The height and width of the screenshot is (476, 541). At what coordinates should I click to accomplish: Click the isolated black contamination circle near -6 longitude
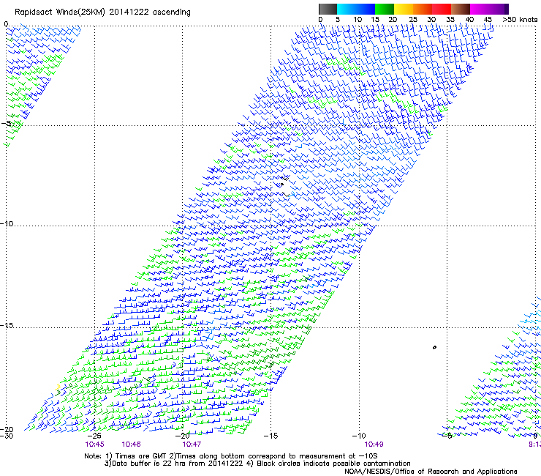click(x=434, y=347)
